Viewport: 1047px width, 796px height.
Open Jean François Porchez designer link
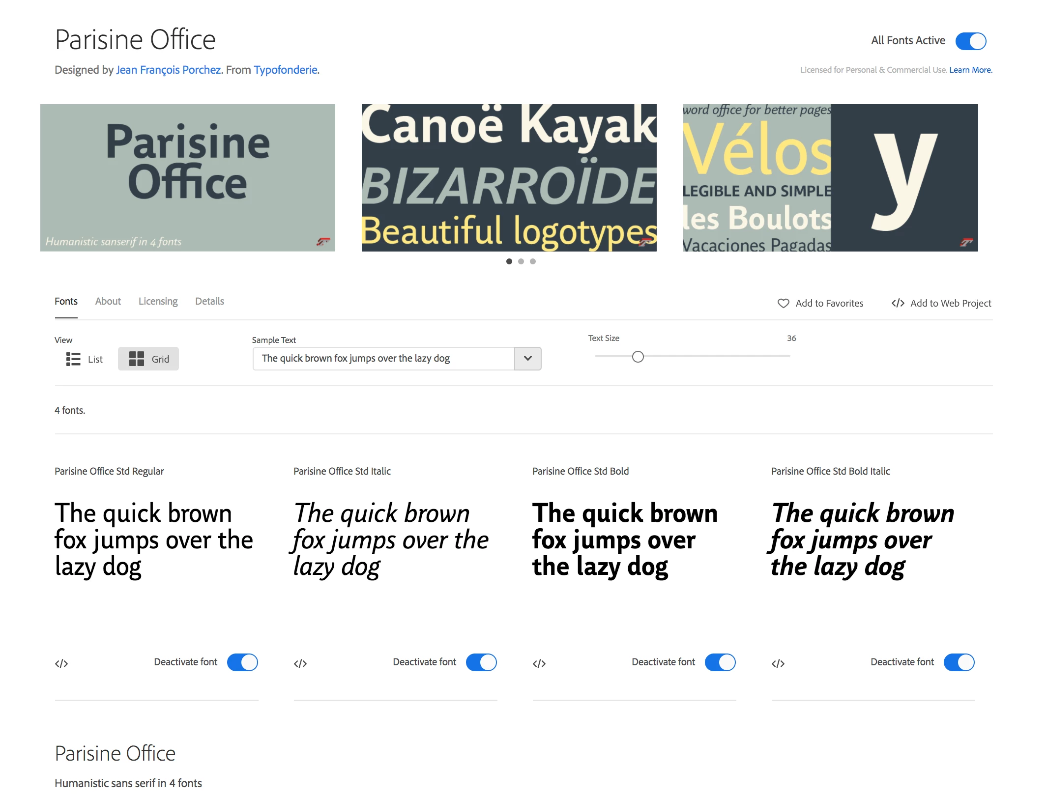(x=169, y=70)
